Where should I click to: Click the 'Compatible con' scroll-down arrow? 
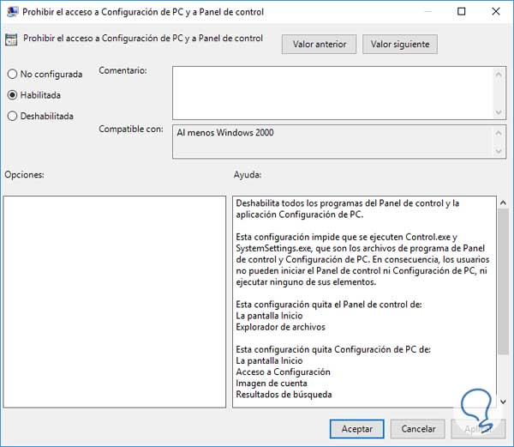point(499,151)
